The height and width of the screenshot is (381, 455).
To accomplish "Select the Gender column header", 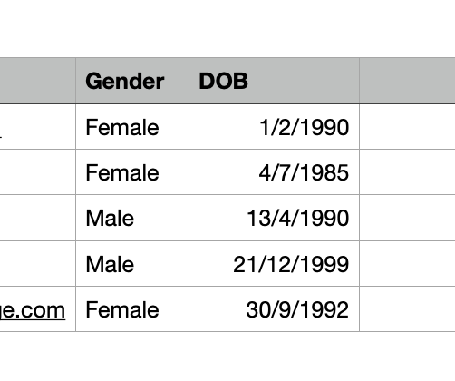I will click(132, 81).
